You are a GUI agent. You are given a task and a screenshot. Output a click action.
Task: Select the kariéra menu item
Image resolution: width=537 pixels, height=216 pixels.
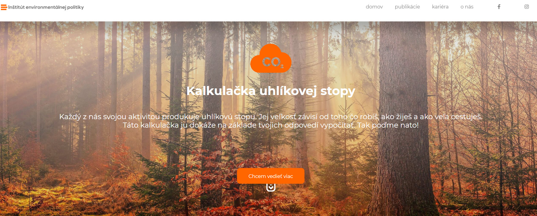[x=440, y=7]
